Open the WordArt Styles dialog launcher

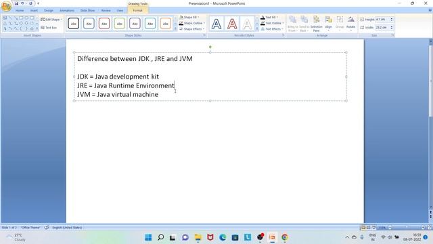pyautogui.click(x=283, y=35)
